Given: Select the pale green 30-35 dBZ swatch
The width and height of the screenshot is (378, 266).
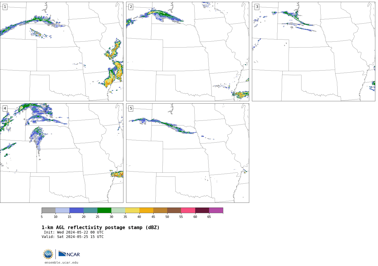Looking at the screenshot, I should (118, 210).
